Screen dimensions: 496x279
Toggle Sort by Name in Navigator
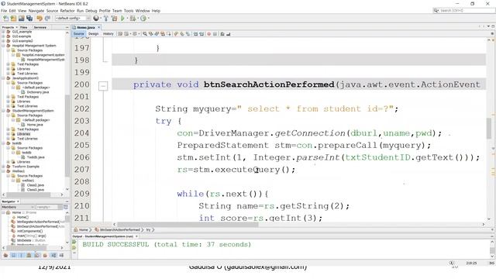coord(53,255)
